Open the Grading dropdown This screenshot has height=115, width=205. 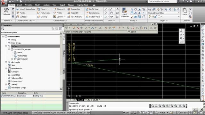43,17
